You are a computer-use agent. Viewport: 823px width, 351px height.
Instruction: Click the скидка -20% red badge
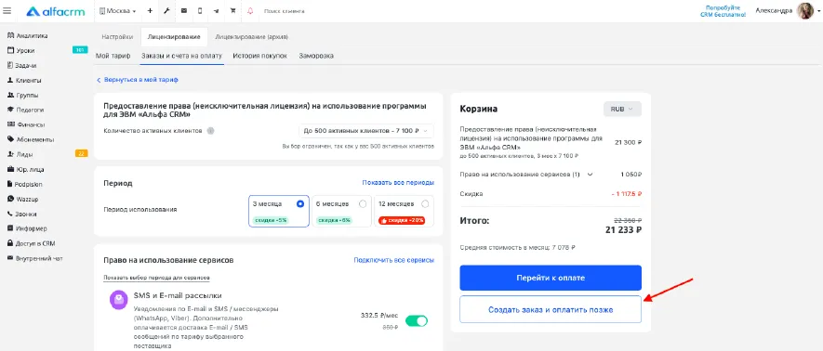pos(402,221)
